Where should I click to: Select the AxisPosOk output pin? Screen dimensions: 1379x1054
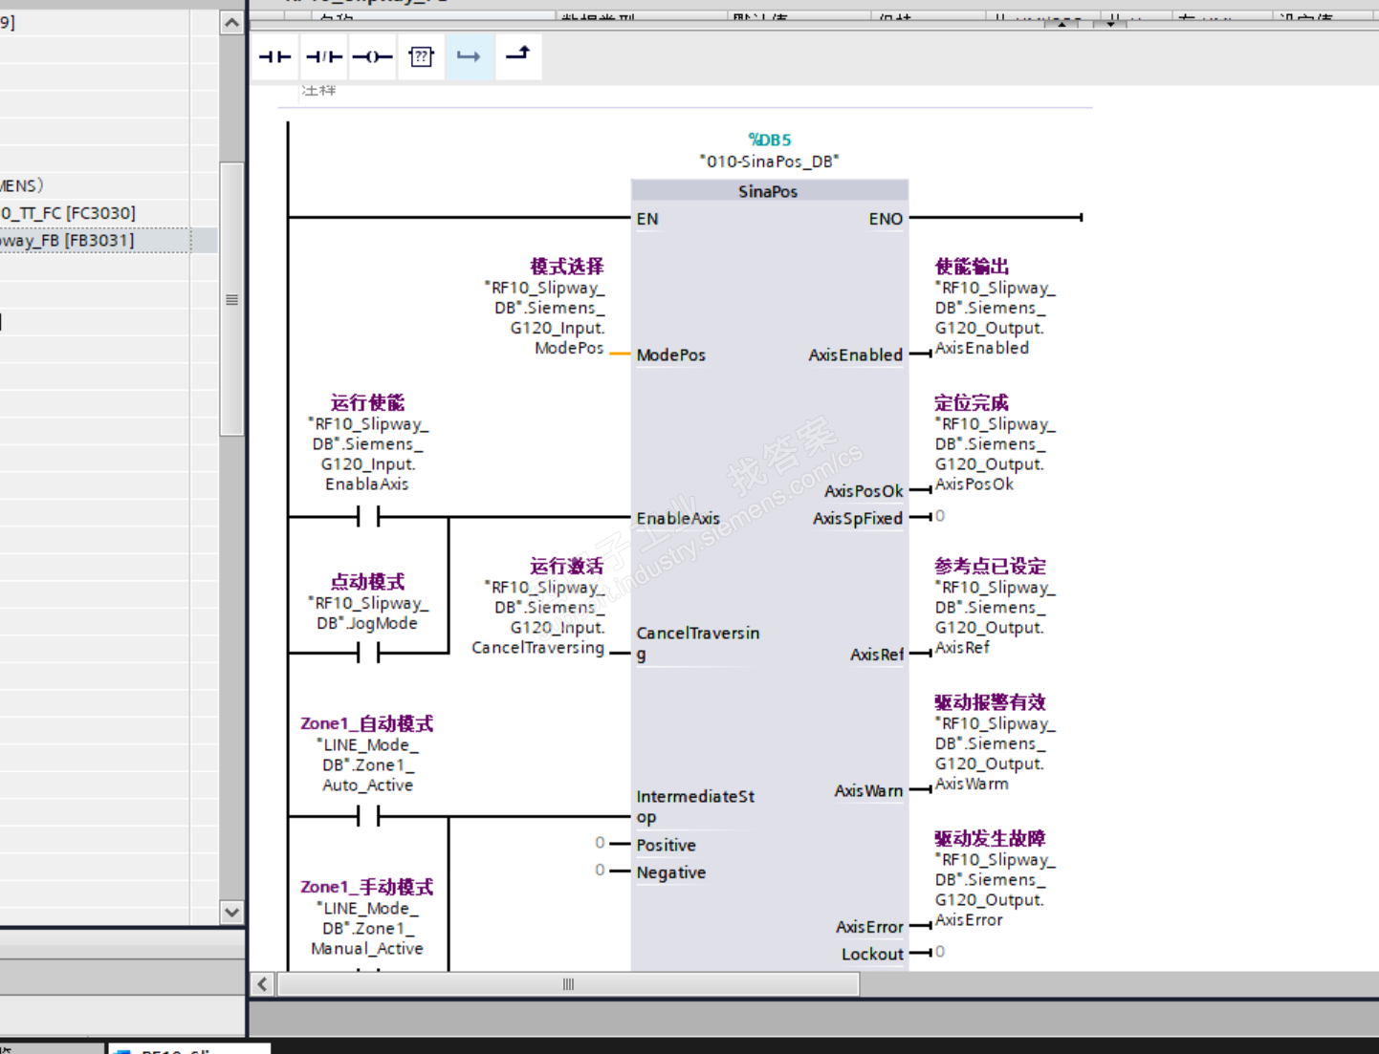pos(864,491)
